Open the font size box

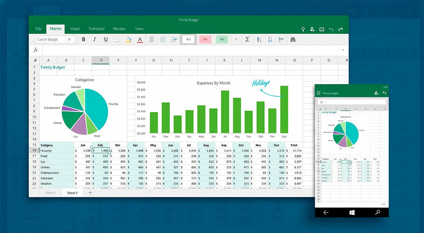[x=70, y=39]
